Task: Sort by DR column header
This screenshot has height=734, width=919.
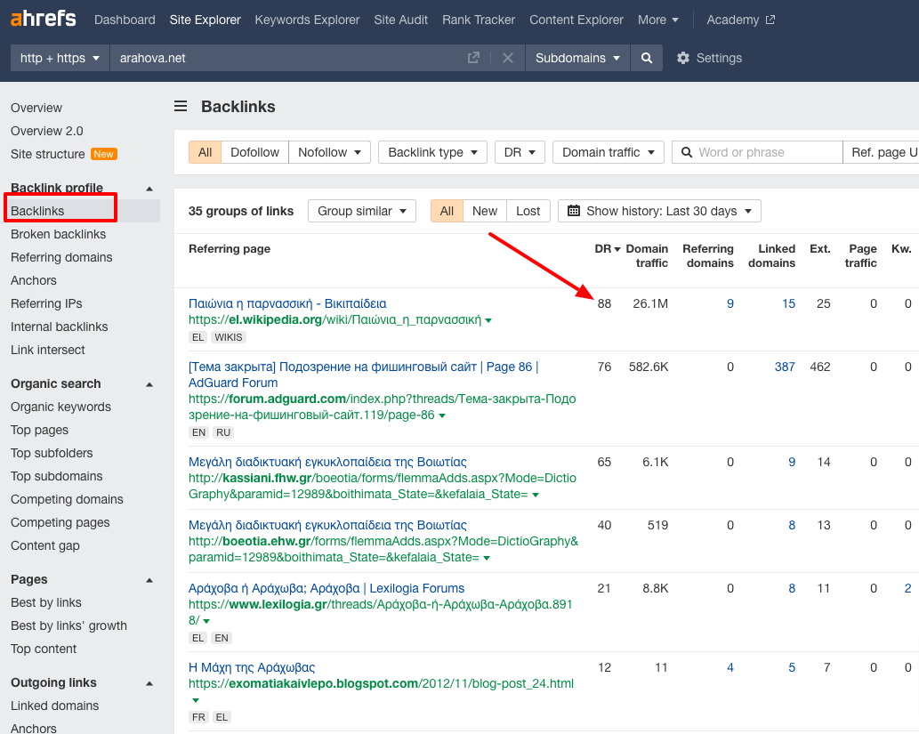Action: (x=608, y=248)
